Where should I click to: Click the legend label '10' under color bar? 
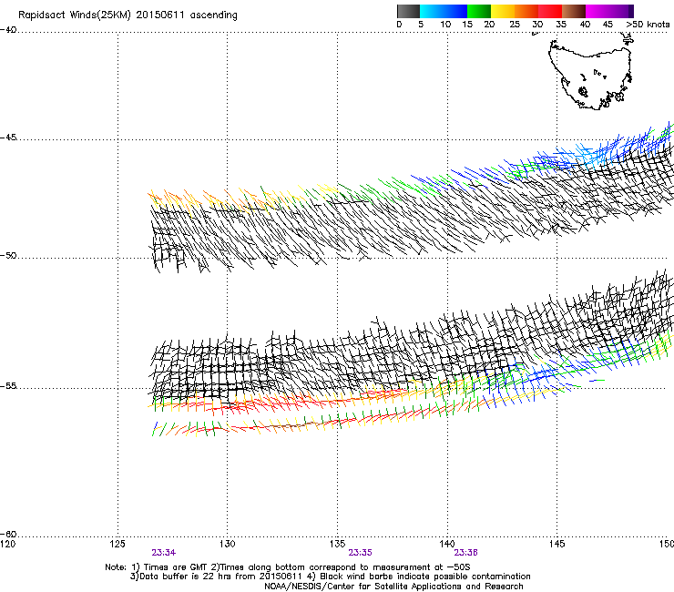point(445,25)
